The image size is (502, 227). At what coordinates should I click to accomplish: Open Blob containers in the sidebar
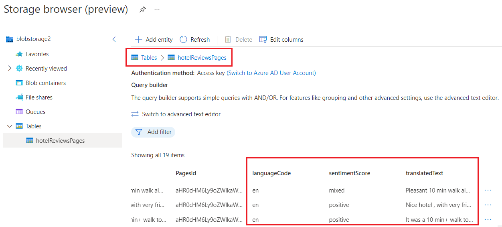[45, 83]
